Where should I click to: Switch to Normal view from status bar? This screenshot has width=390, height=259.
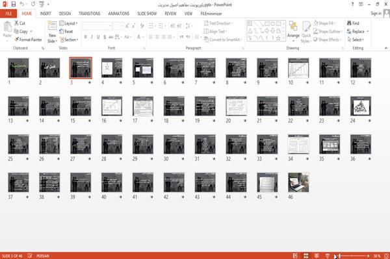295,256
